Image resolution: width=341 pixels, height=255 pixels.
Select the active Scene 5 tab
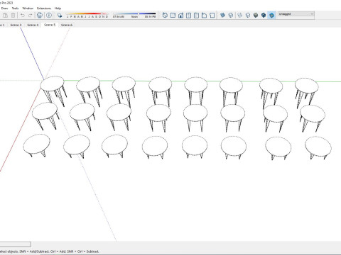[x=50, y=25]
